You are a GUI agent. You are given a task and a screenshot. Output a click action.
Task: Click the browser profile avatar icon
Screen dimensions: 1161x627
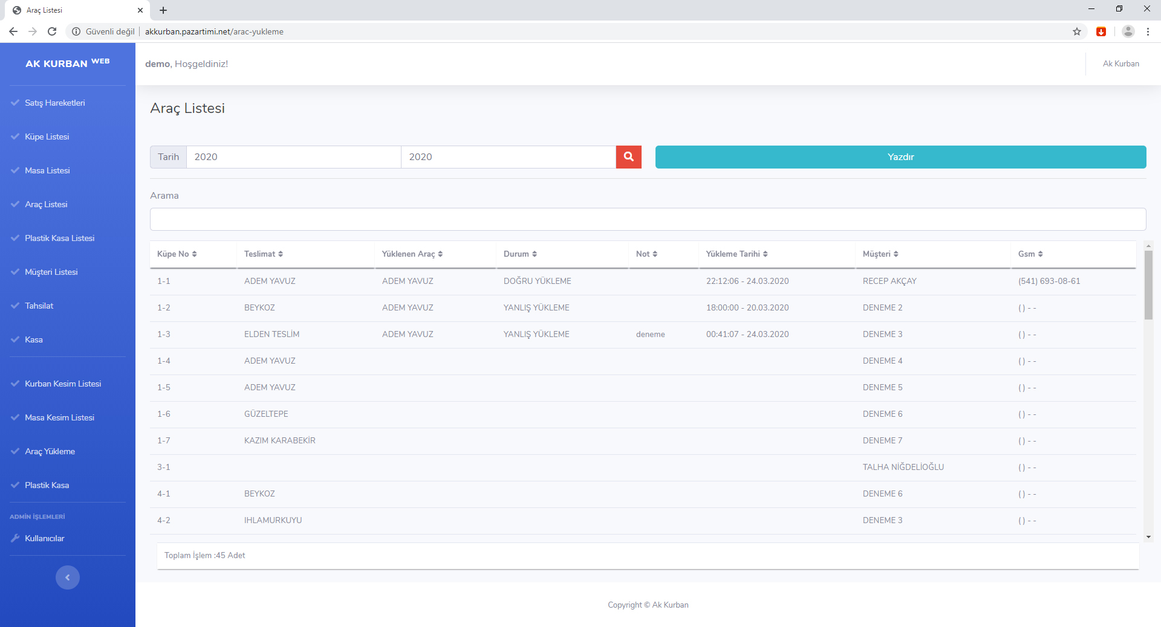point(1128,31)
